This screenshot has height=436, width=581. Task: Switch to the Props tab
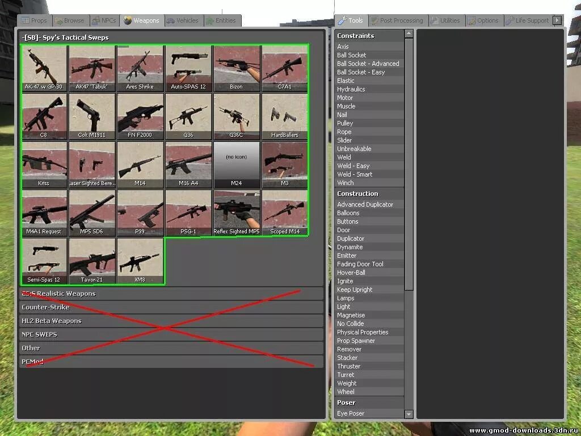pyautogui.click(x=35, y=21)
